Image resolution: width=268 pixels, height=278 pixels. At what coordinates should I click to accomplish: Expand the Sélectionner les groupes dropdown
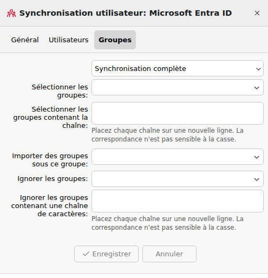coord(178,87)
